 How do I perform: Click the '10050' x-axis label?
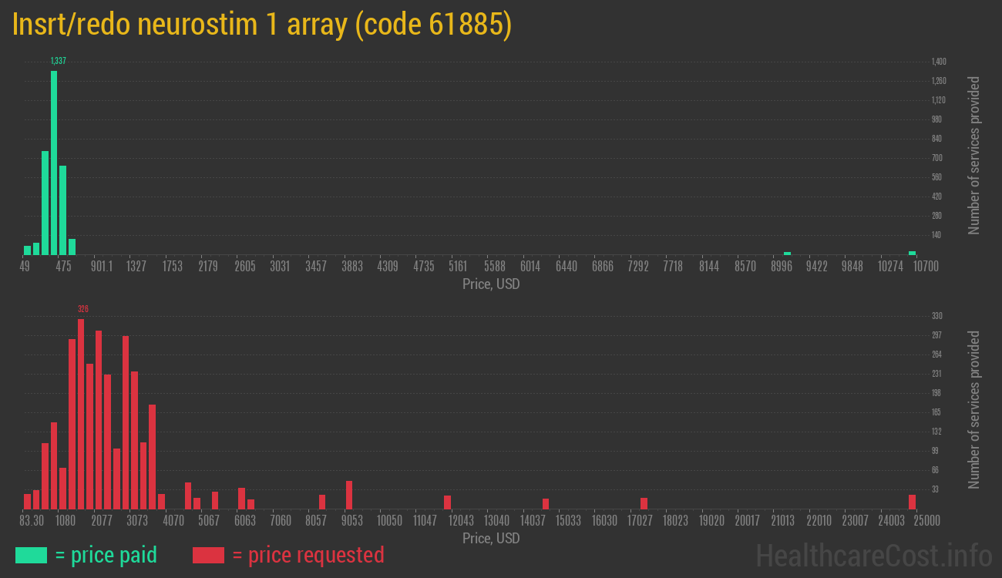point(389,520)
